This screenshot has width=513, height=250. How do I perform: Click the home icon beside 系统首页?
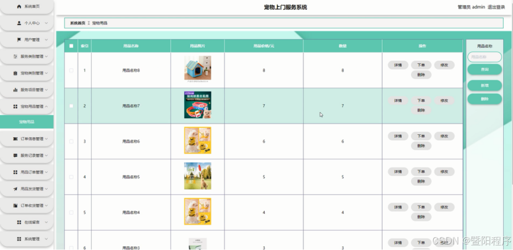click(19, 7)
